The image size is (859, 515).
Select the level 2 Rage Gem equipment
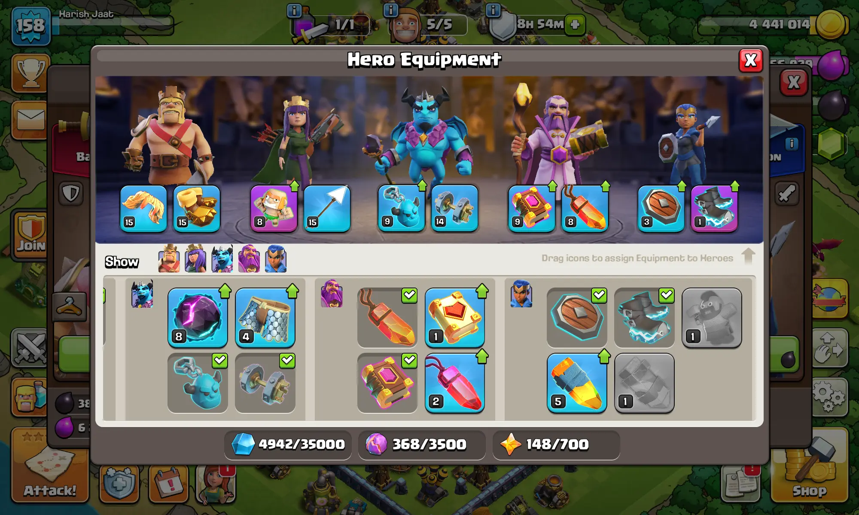[x=455, y=383]
